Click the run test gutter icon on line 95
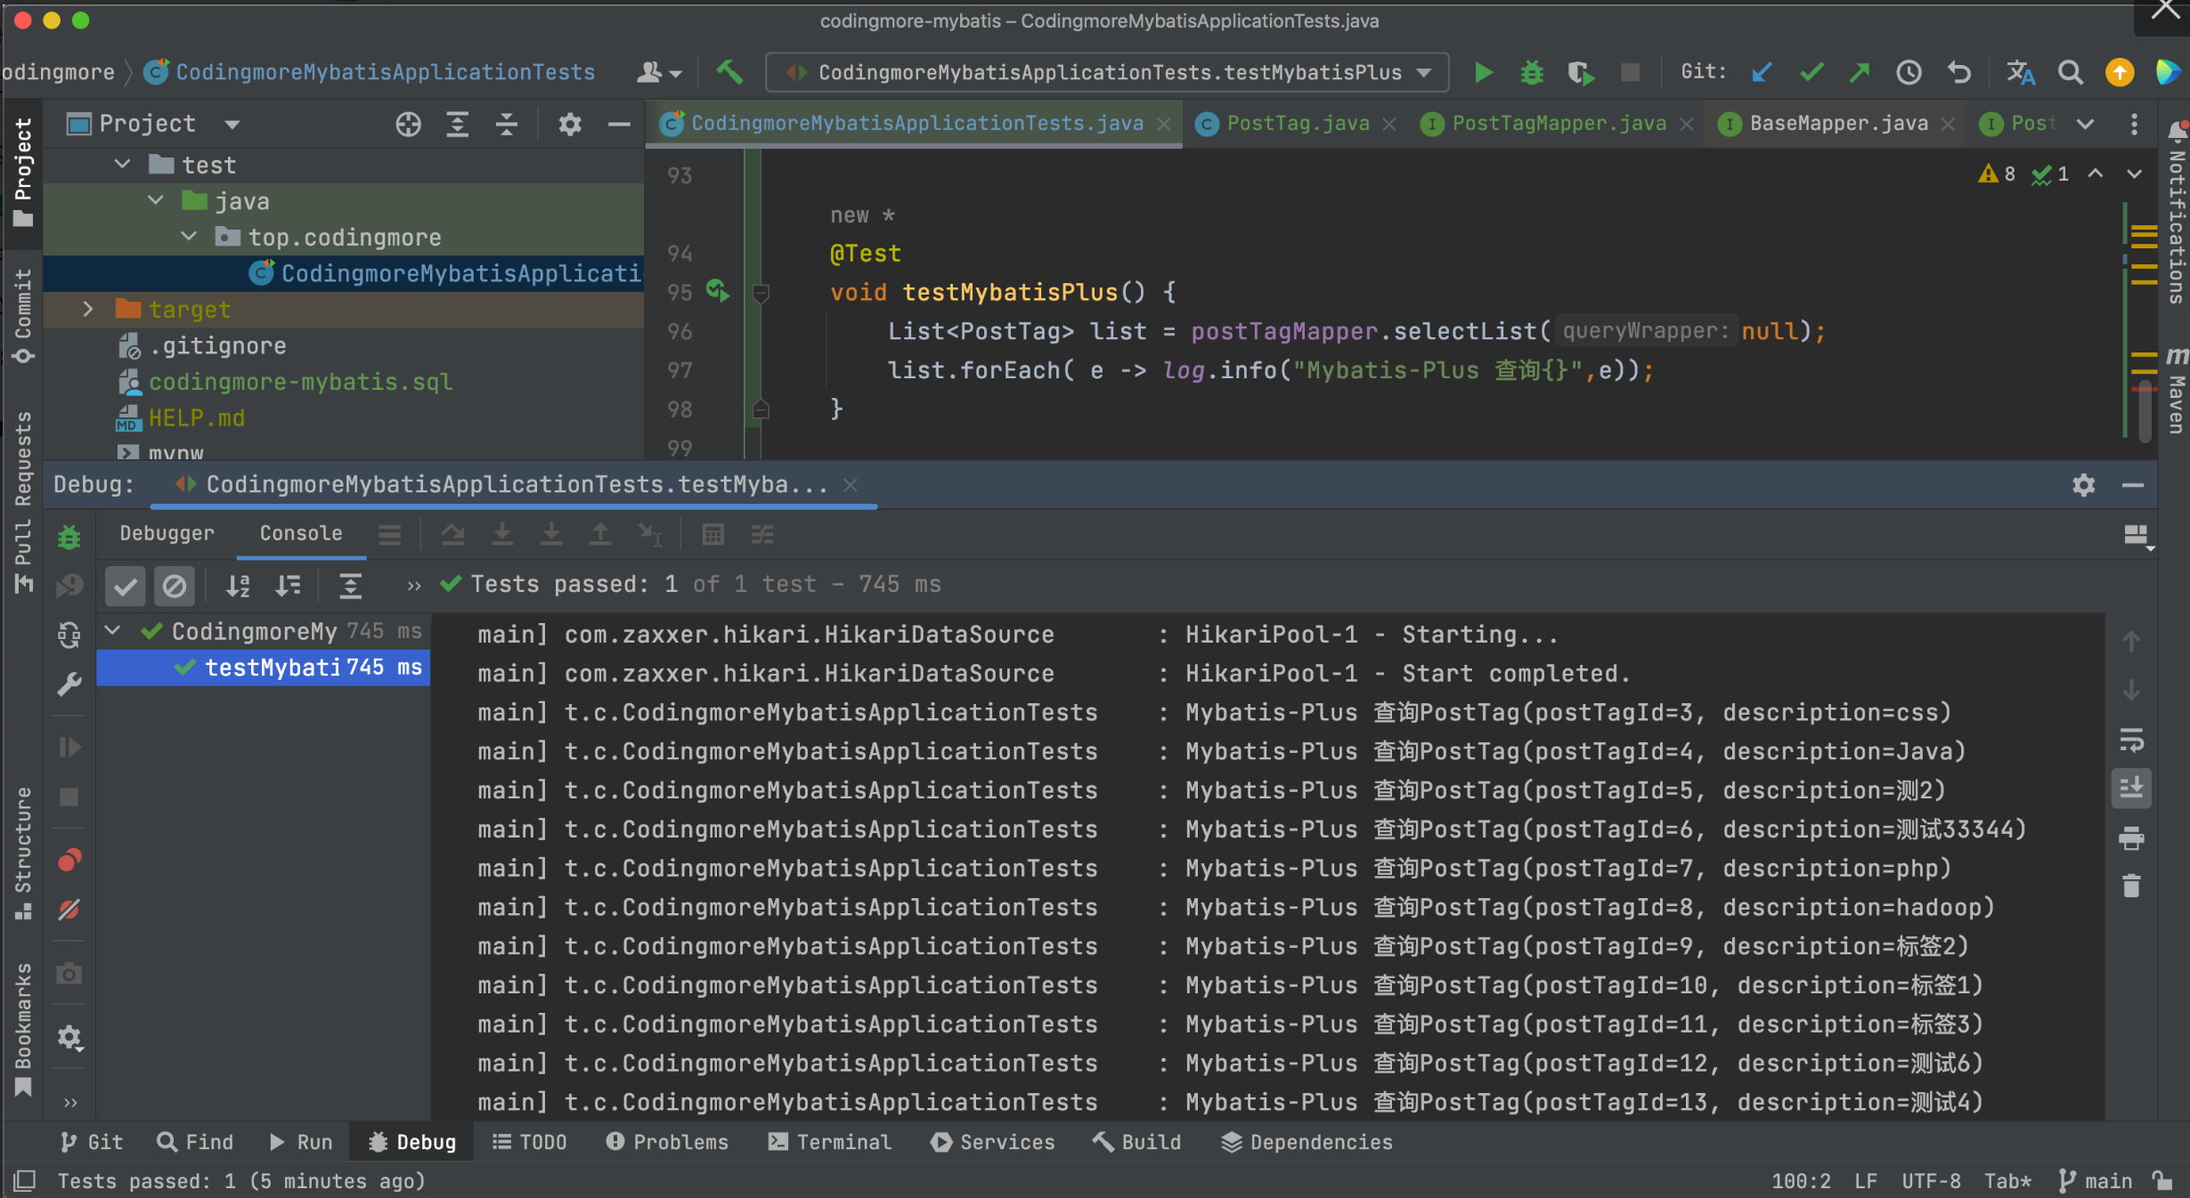This screenshot has height=1198, width=2190. (718, 291)
